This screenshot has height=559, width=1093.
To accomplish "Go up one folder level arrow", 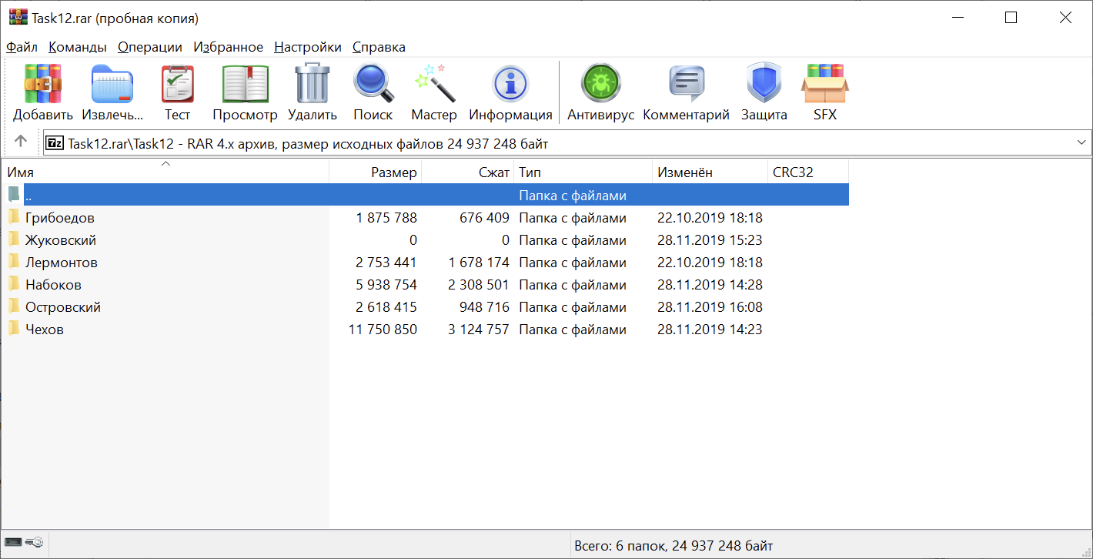I will pyautogui.click(x=21, y=142).
